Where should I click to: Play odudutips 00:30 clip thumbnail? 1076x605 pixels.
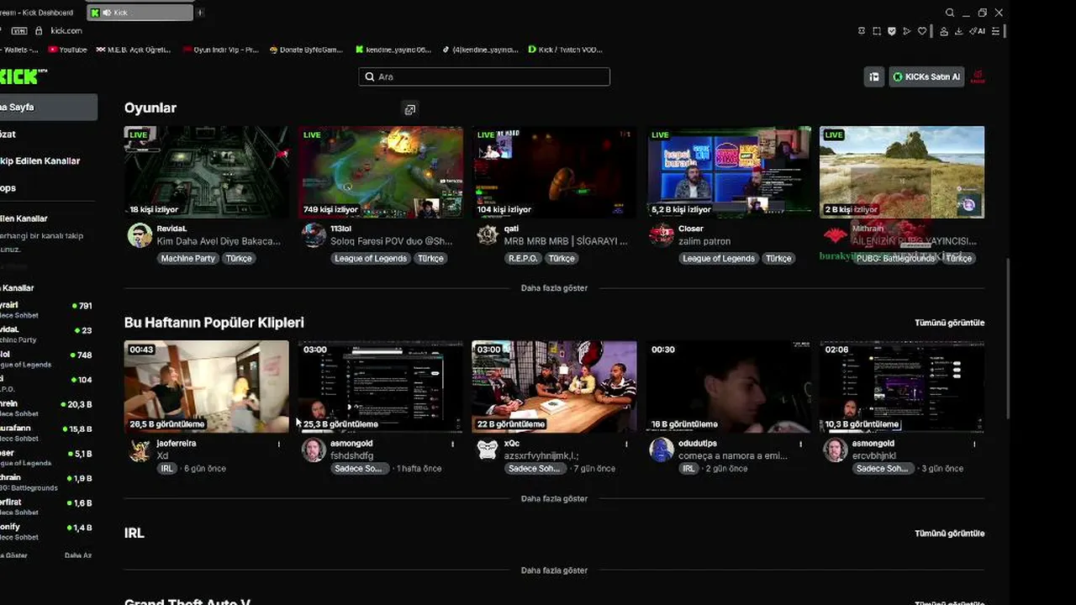pyautogui.click(x=729, y=387)
